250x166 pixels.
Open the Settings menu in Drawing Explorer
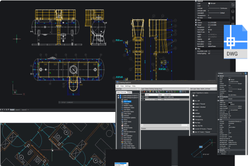click(x=128, y=86)
